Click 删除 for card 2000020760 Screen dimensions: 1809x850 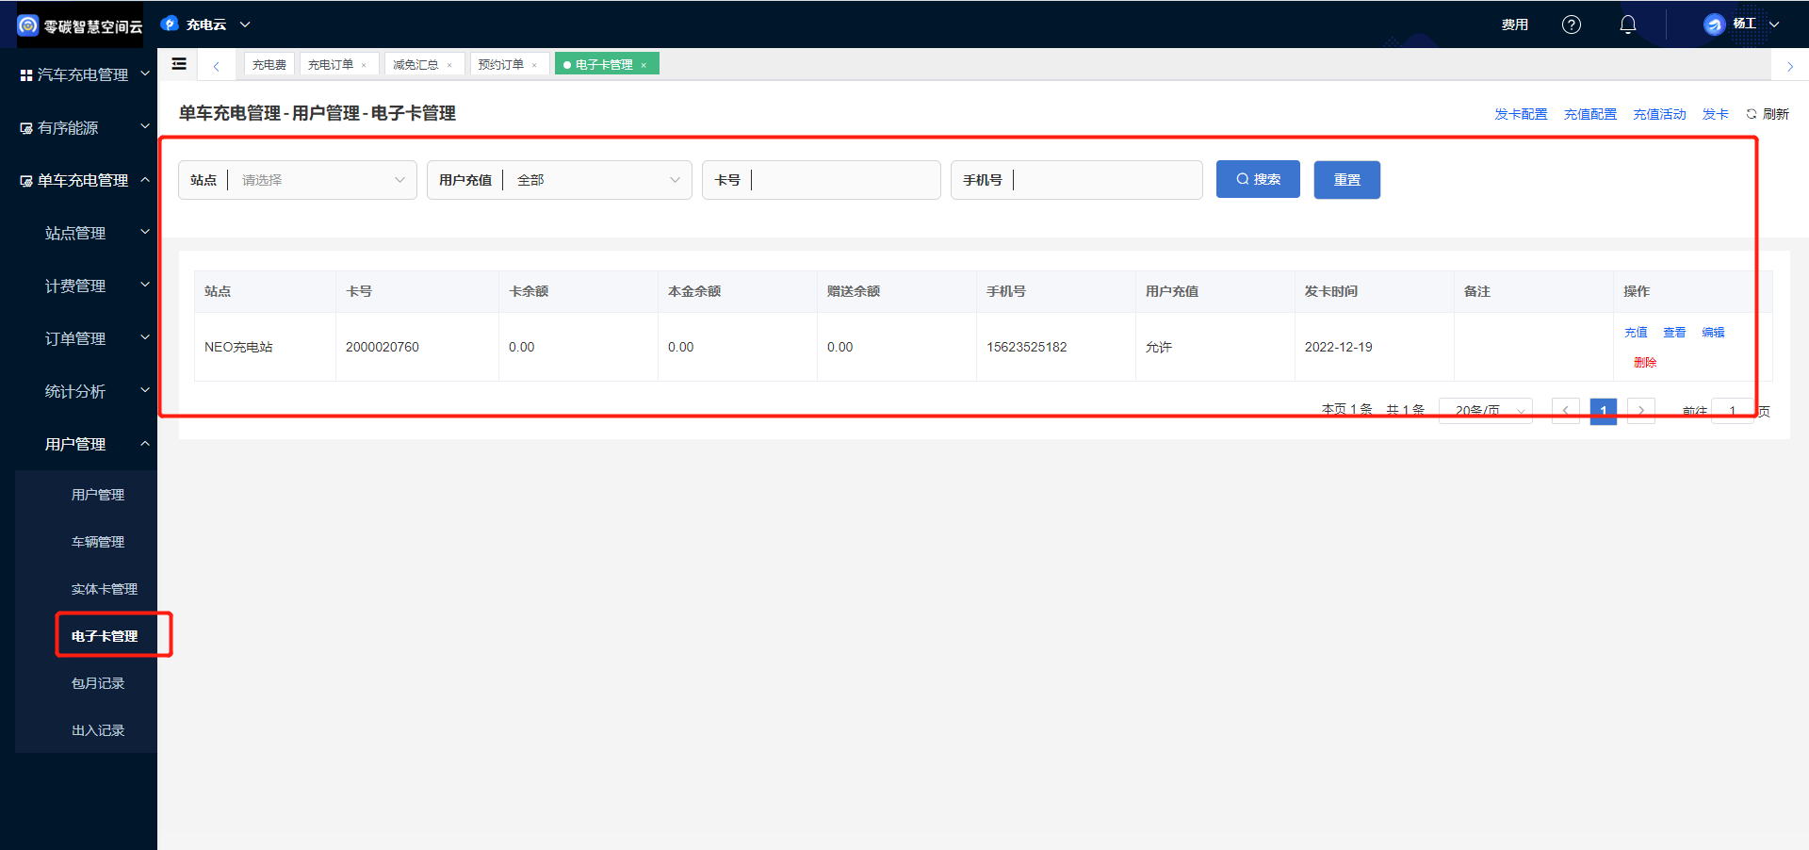tap(1645, 363)
